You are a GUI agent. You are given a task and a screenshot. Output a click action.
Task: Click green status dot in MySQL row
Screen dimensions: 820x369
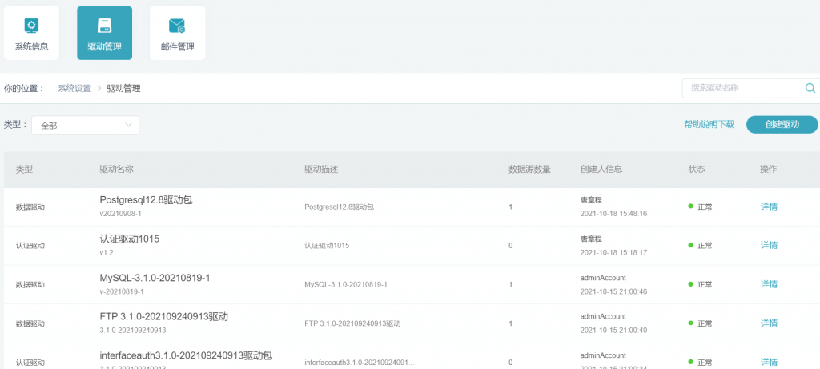pos(690,284)
